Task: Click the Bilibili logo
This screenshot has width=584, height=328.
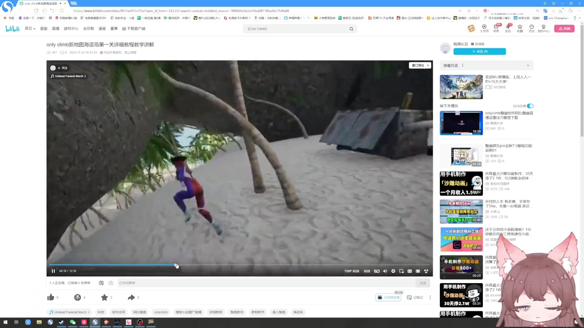Action: click(12, 29)
